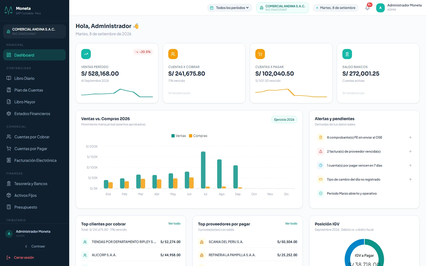
Task: Click the card icon for tipo de cambio alert
Action: pyautogui.click(x=321, y=180)
